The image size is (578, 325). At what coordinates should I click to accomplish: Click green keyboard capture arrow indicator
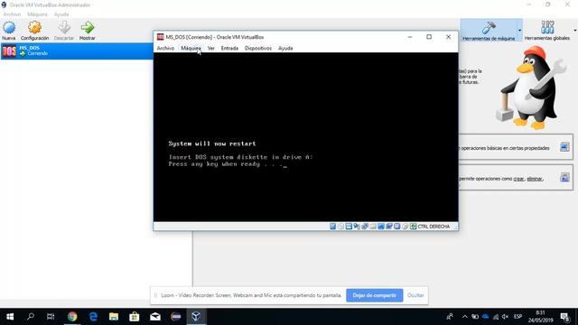(x=414, y=227)
